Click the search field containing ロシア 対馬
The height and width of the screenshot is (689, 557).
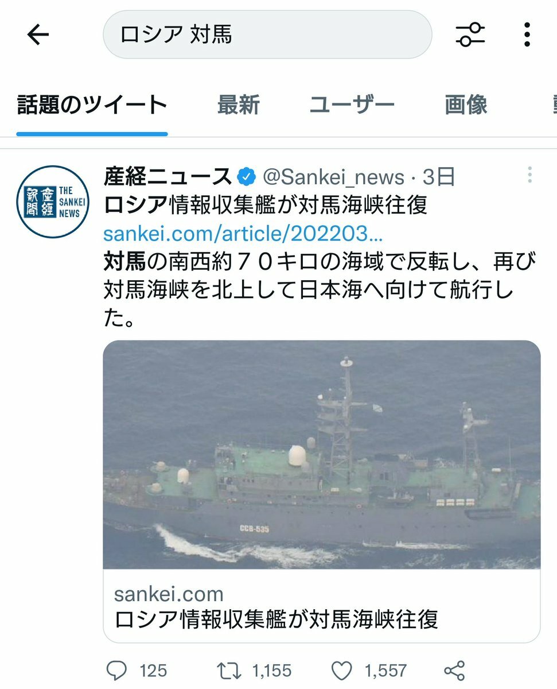[267, 35]
